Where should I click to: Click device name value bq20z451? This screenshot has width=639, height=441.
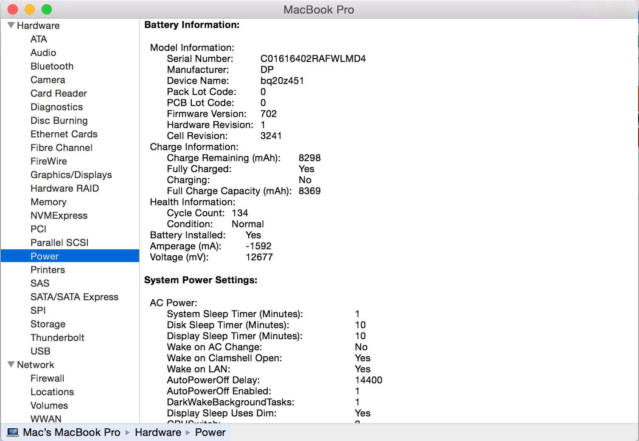(282, 81)
